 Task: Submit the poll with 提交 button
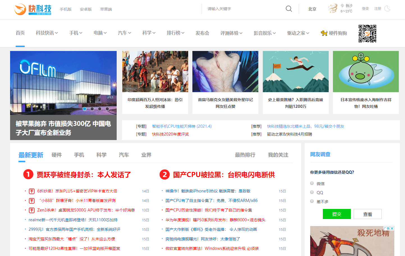tap(337, 214)
